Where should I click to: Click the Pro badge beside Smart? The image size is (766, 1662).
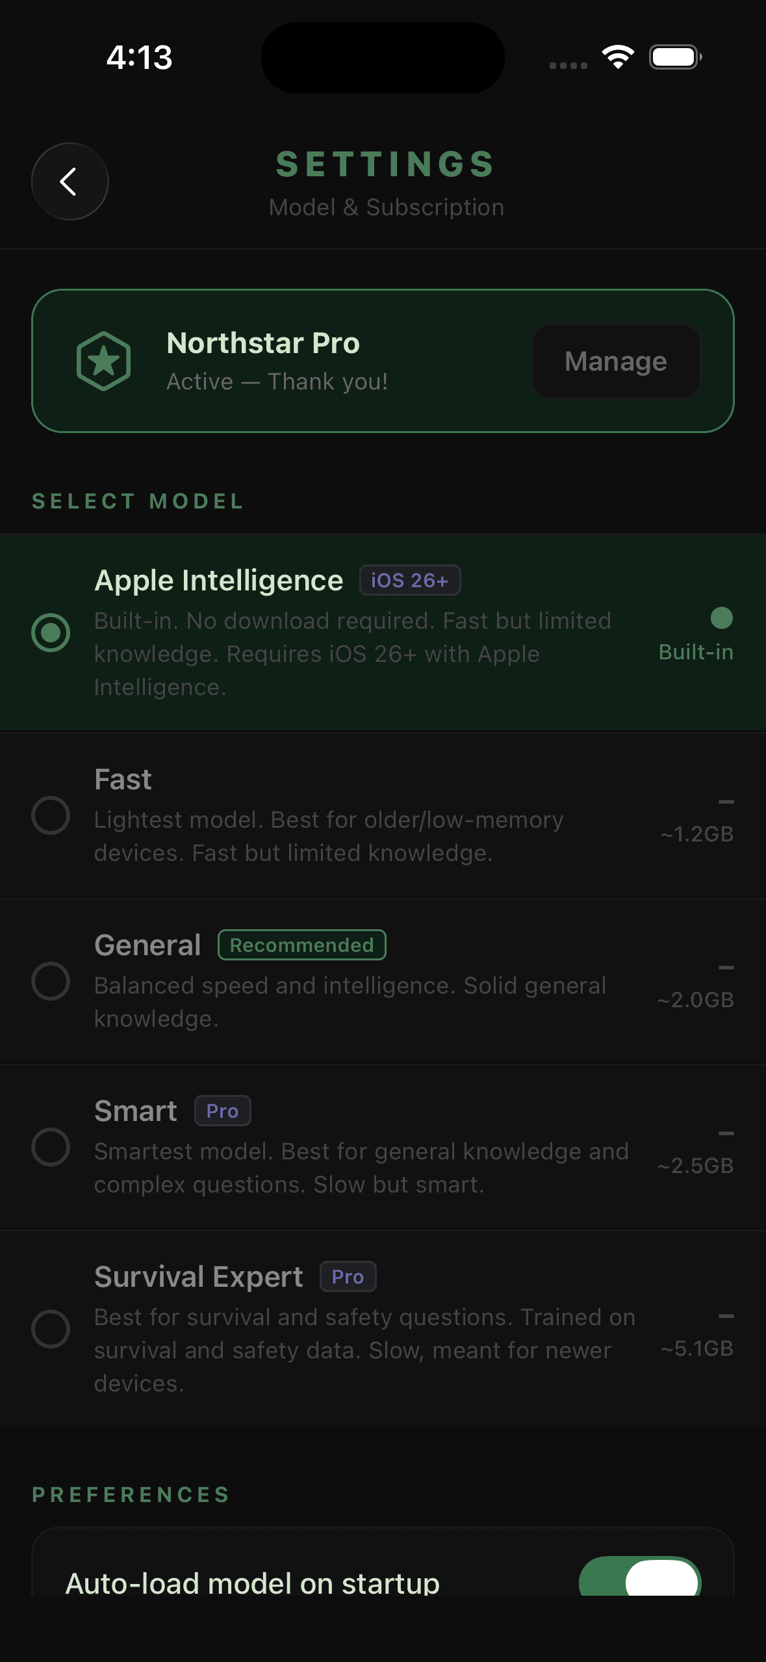click(x=223, y=1111)
